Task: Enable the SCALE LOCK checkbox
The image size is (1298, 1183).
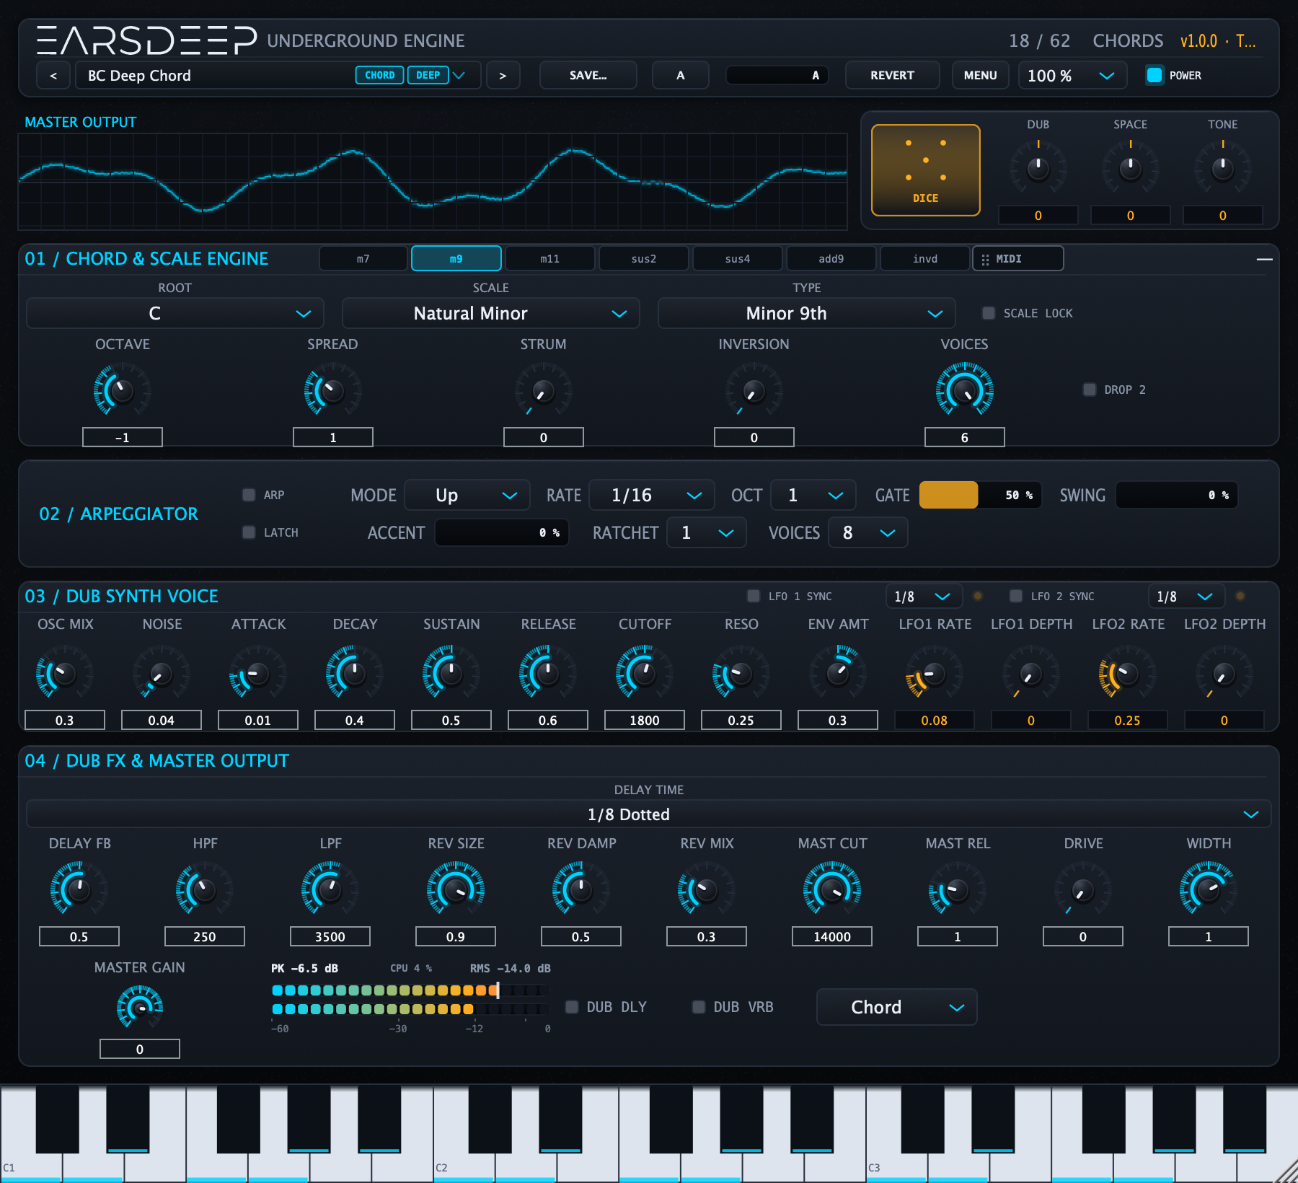Action: pos(989,313)
